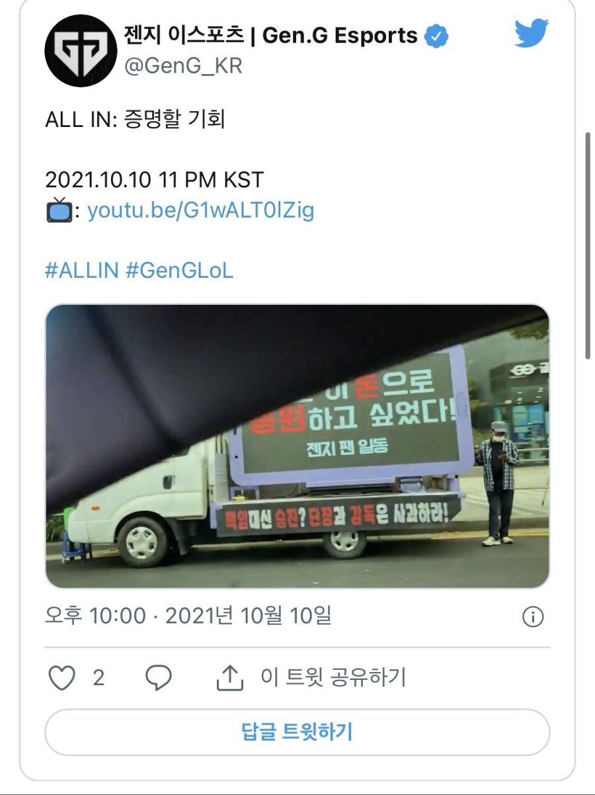Click the @GenG_KR handle
This screenshot has width=595, height=795.
click(x=183, y=66)
